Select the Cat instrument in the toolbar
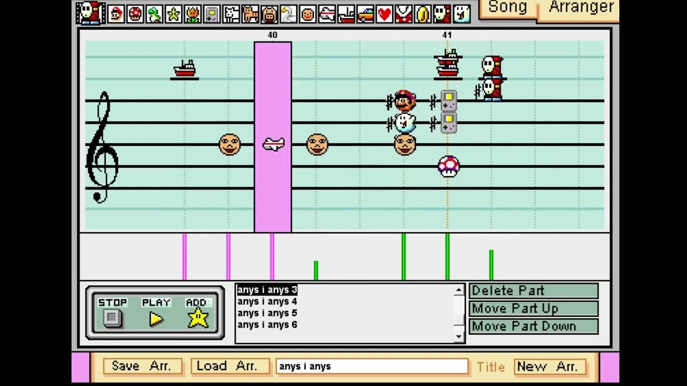Image resolution: width=687 pixels, height=386 pixels. (x=250, y=14)
